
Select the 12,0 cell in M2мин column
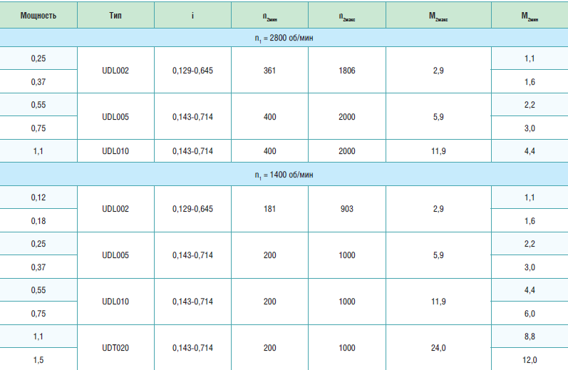[530, 360]
